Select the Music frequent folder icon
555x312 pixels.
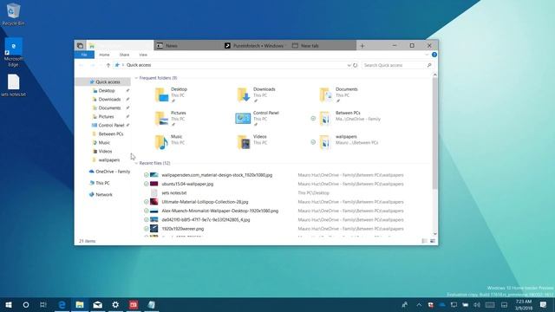tap(162, 142)
